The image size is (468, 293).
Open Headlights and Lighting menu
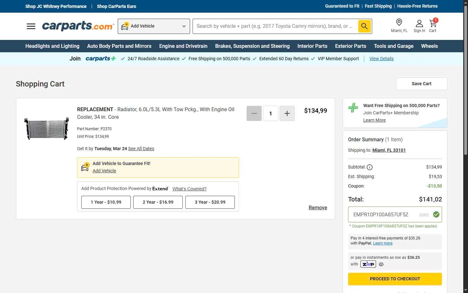click(x=52, y=46)
